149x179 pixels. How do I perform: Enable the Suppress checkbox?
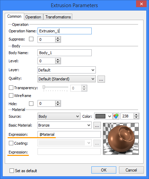pyautogui.click(x=31, y=39)
